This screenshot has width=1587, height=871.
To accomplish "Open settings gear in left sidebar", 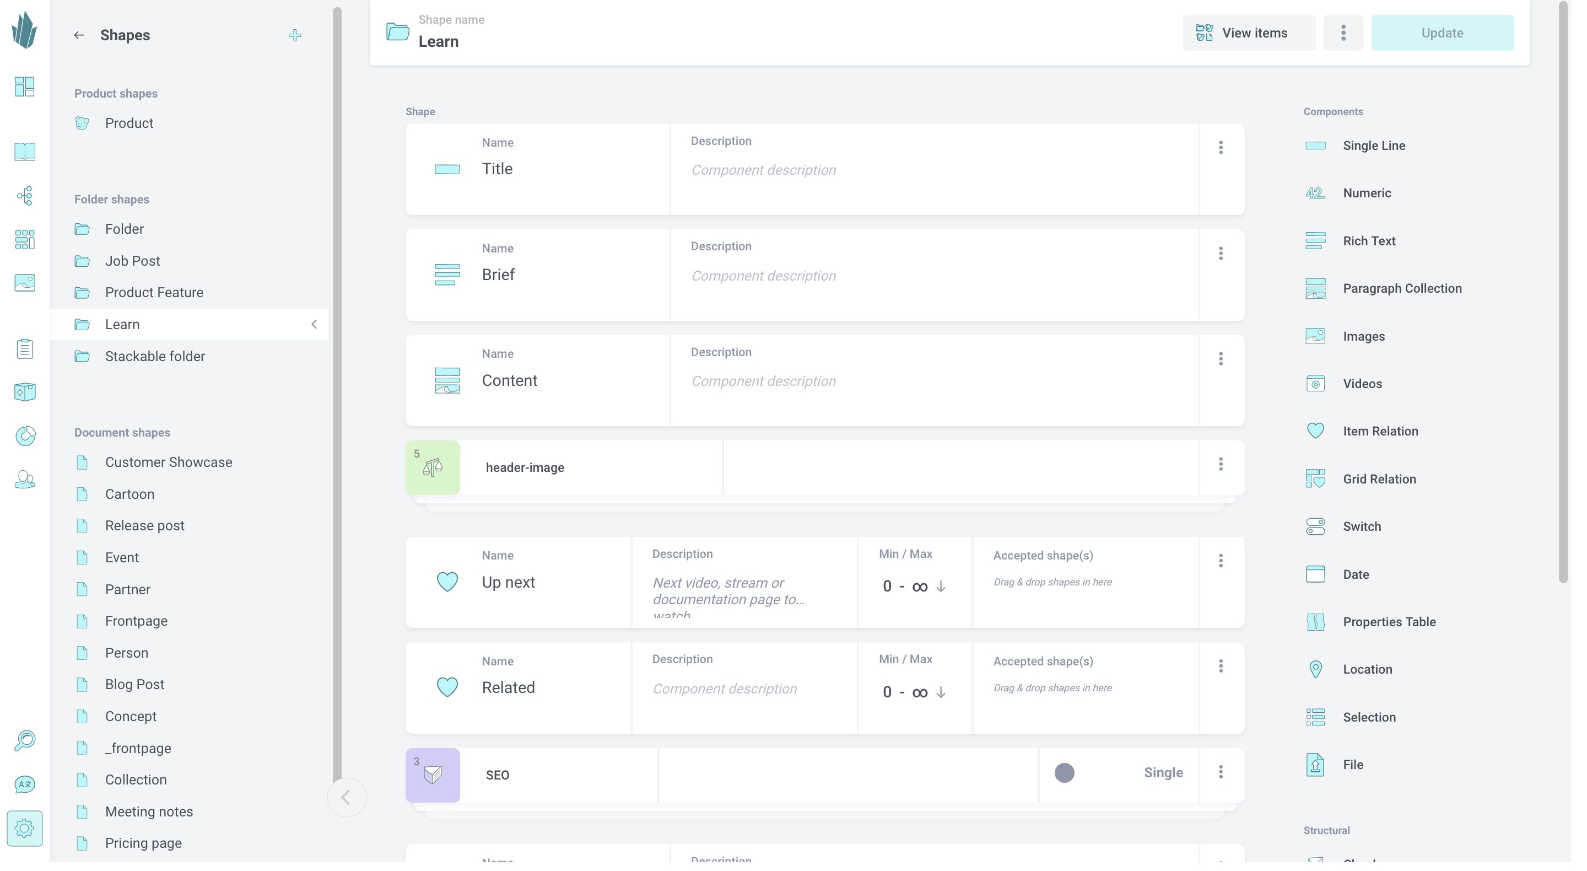I will pos(25,828).
